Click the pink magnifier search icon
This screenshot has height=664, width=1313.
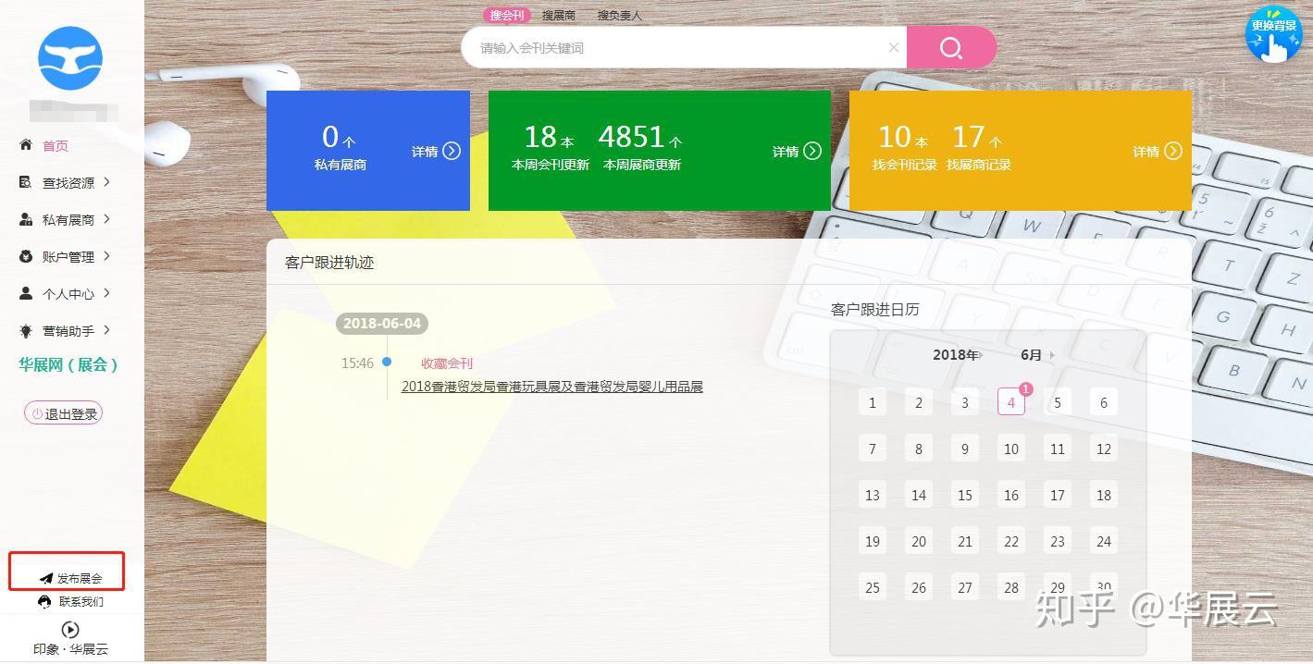(951, 47)
